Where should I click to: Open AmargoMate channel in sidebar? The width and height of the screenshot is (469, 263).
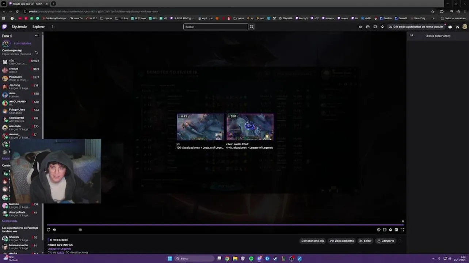(x=21, y=214)
